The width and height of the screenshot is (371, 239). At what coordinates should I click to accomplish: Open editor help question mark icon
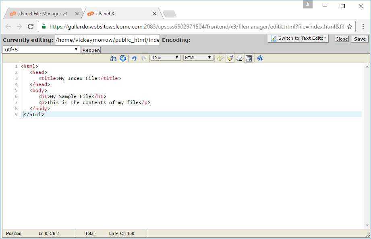click(x=260, y=58)
